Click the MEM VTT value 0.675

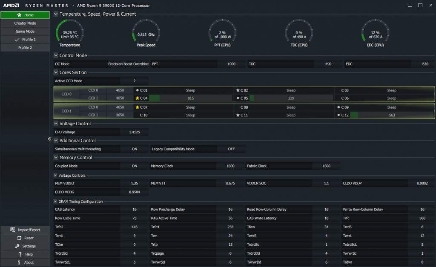(230, 183)
